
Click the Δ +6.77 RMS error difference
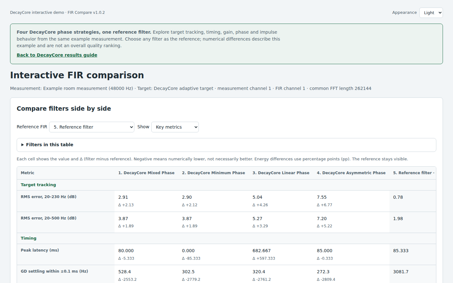324,205
